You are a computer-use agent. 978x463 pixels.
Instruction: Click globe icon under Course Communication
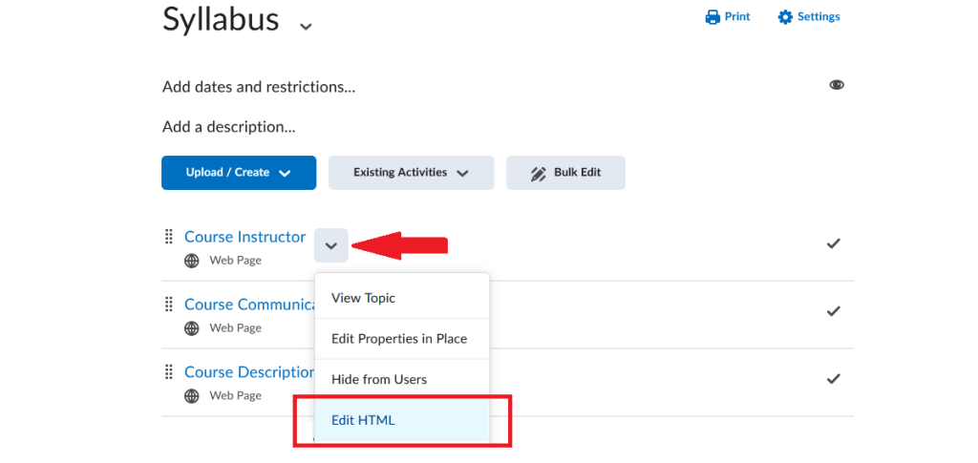click(x=191, y=327)
